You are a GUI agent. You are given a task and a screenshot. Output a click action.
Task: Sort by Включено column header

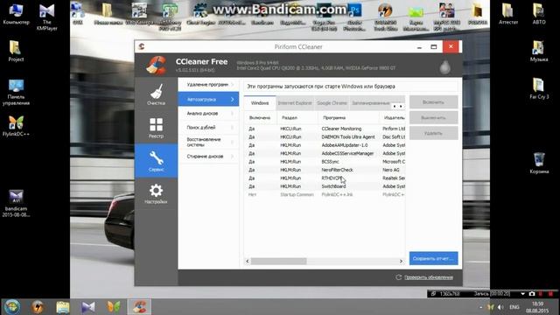pyautogui.click(x=260, y=117)
